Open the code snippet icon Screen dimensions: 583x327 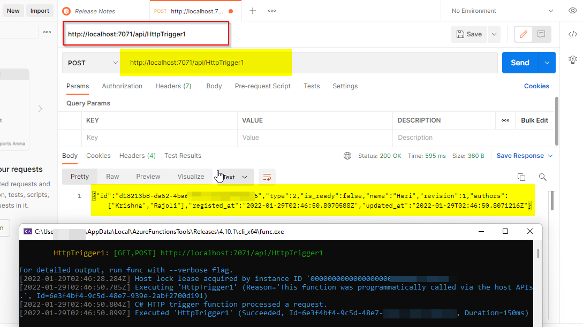tap(573, 34)
